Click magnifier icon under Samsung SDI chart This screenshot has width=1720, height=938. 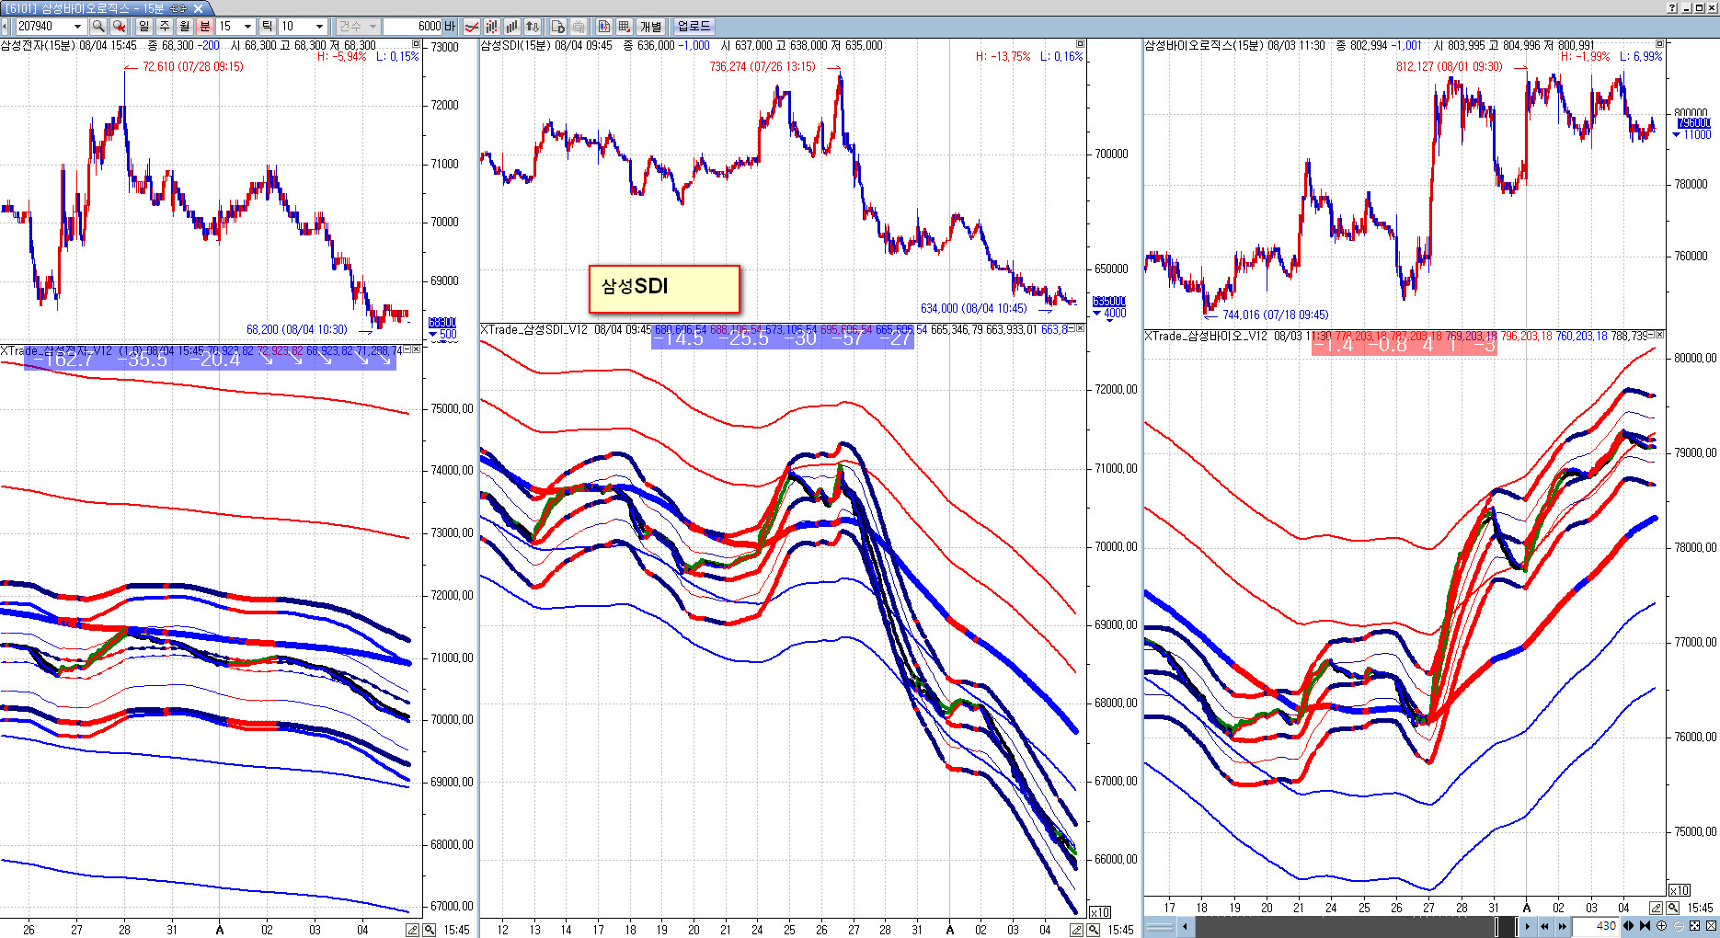tap(1093, 930)
